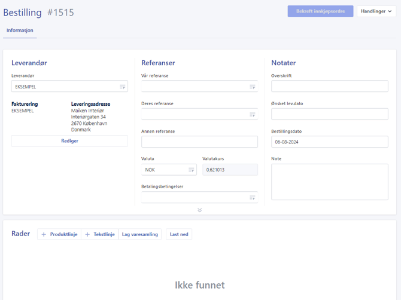Screen dimensions: 401x300
Task: Click the Last ned button
Action: pos(179,234)
